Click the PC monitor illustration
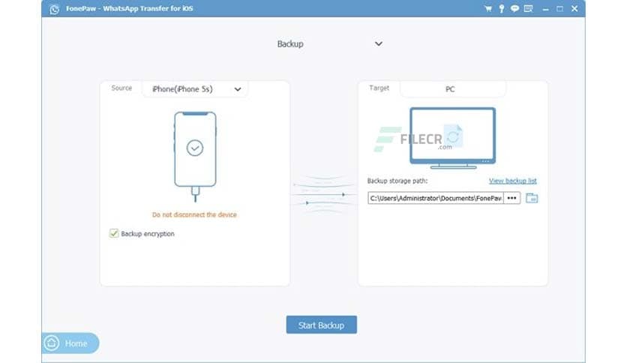 coord(453,138)
